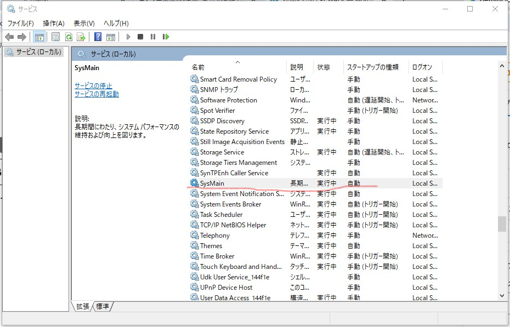510x327 pixels.
Task: Sort by スタートアップの種類 column header
Action: pyautogui.click(x=375, y=67)
